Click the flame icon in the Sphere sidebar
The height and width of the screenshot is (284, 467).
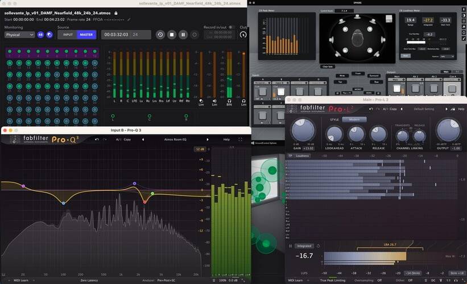[x=464, y=27]
